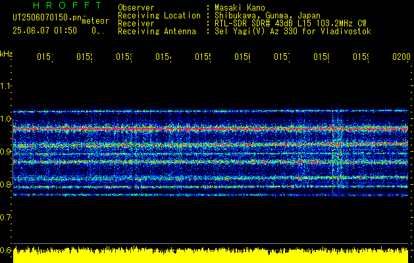Click the Receiver field label

(x=136, y=24)
